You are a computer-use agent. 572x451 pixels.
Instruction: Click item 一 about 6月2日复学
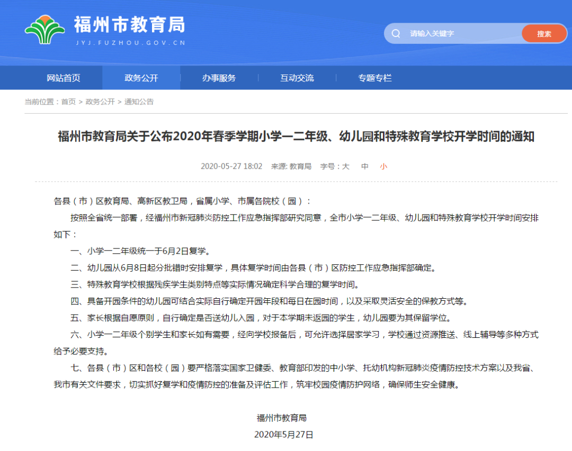[x=140, y=251]
